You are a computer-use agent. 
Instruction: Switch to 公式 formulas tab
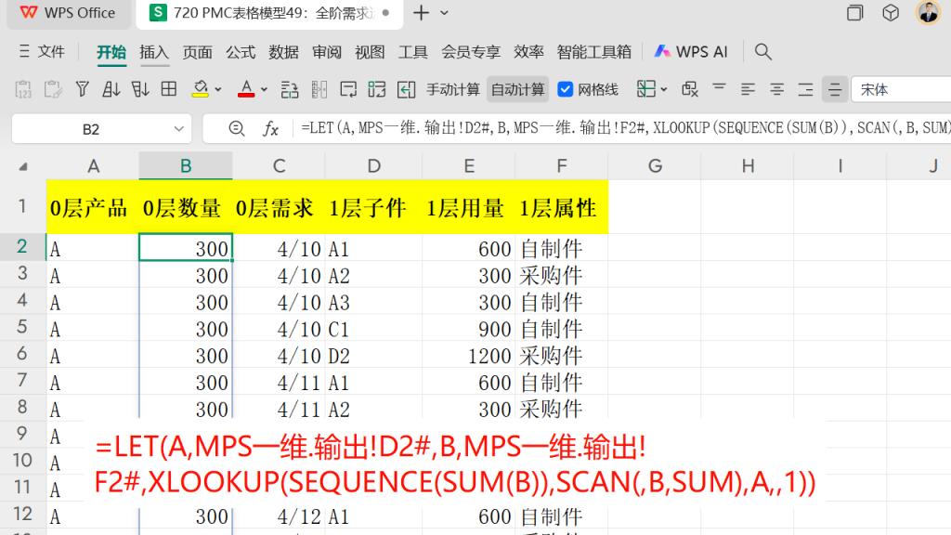[241, 52]
